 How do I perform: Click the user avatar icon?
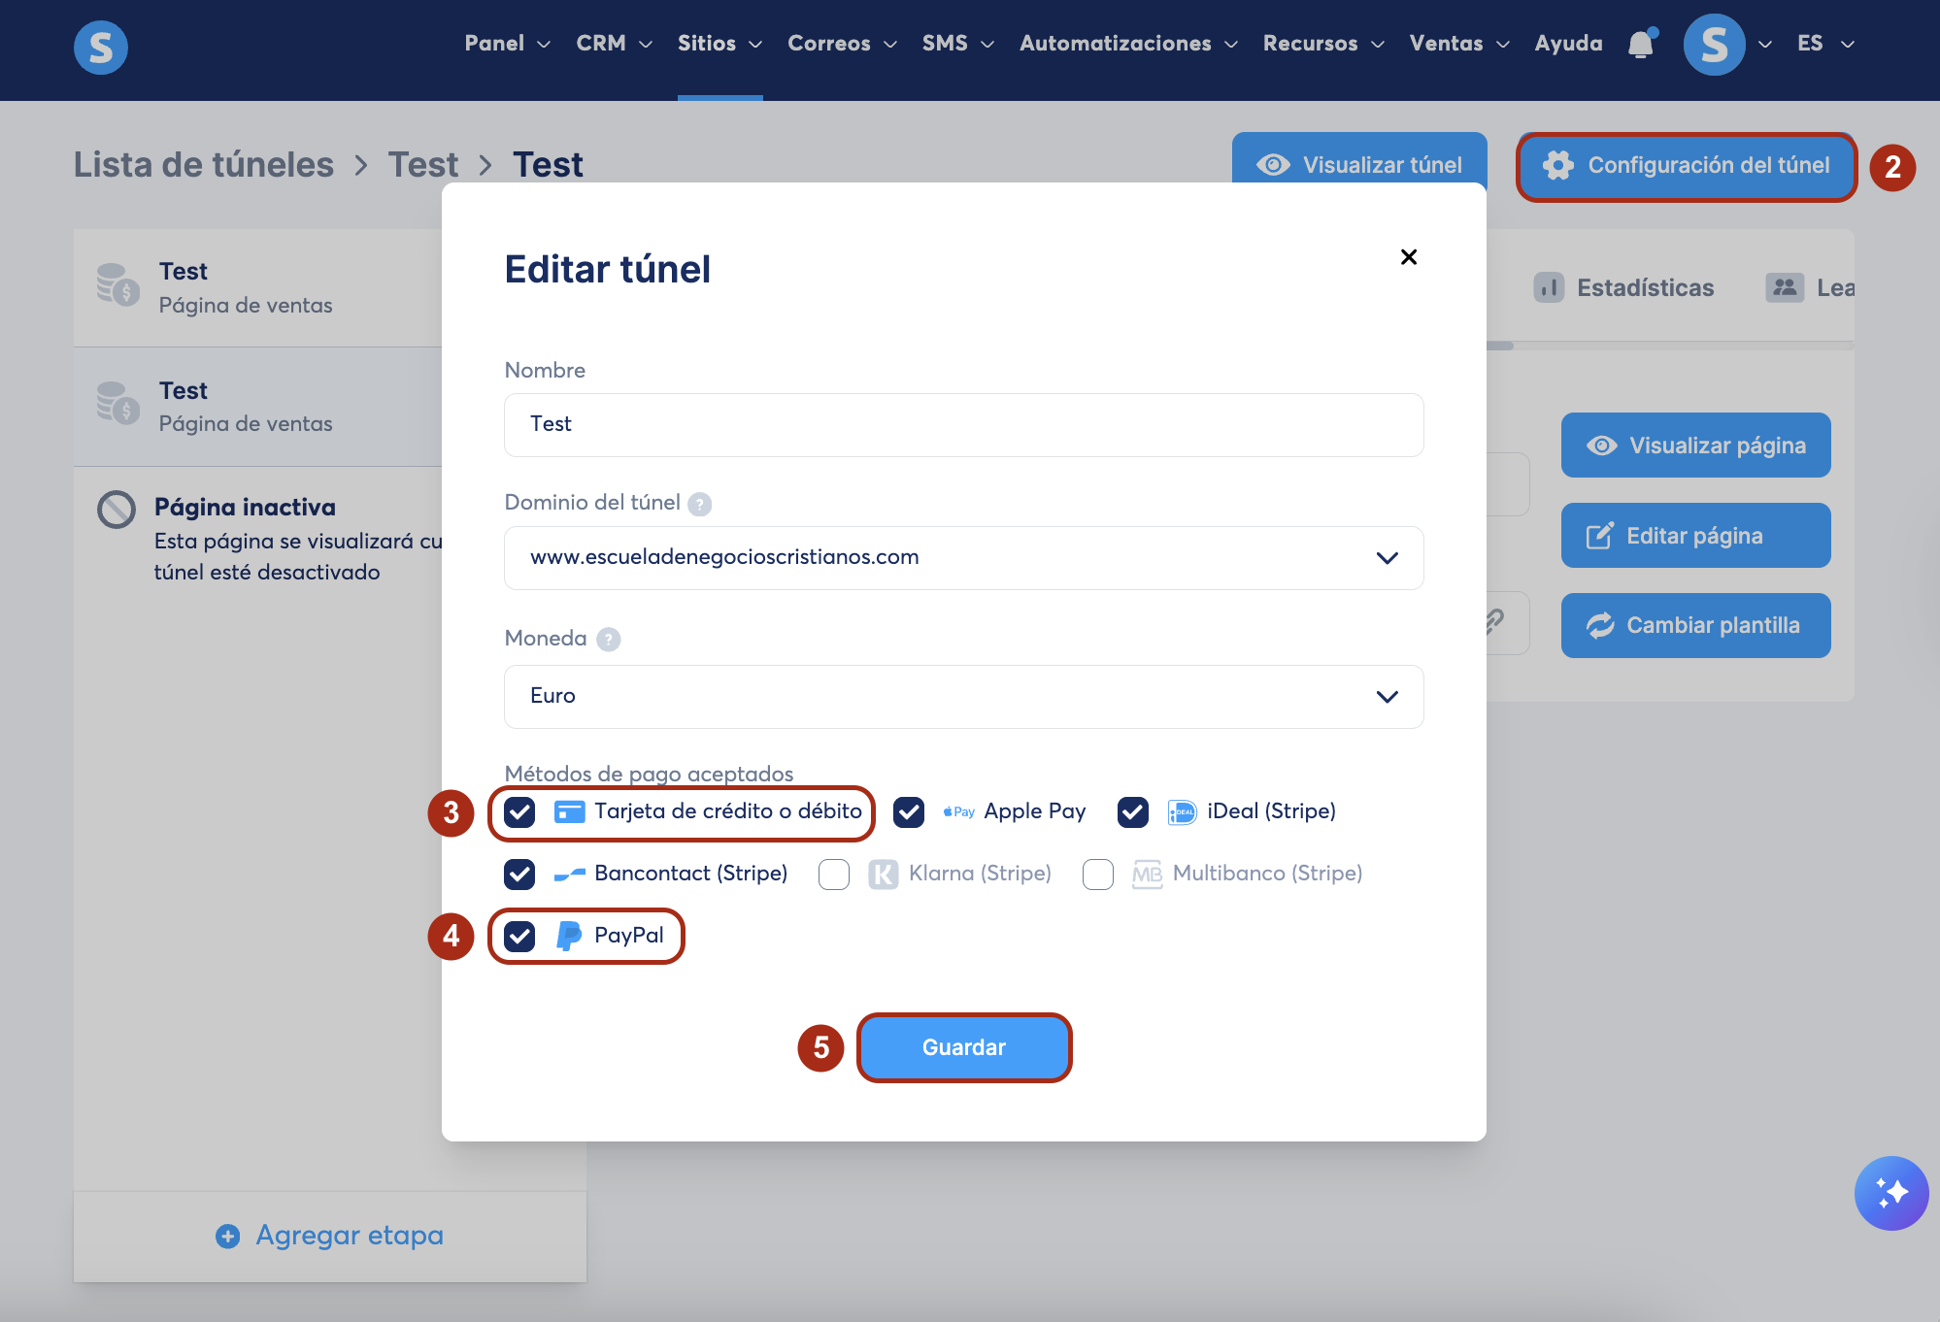pos(1714,45)
